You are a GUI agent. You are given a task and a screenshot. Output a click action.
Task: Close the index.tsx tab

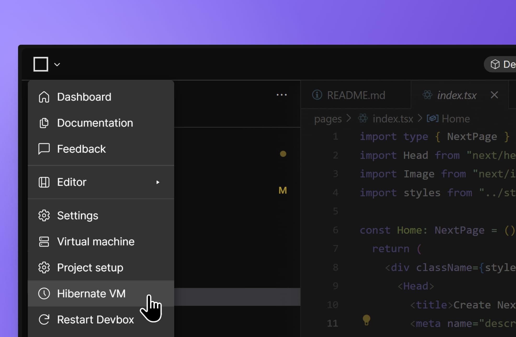coord(494,95)
